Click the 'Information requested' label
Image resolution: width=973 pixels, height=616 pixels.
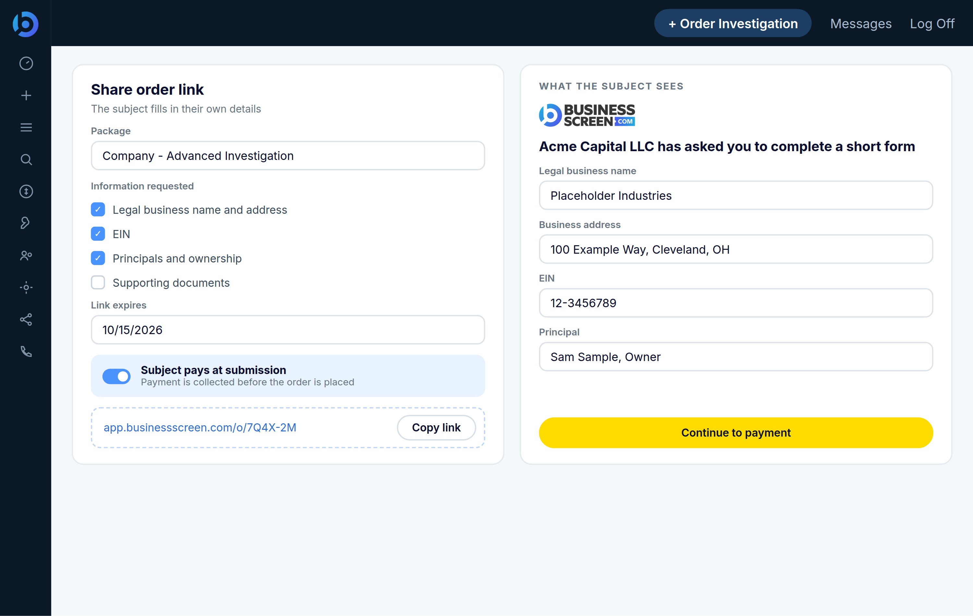coord(142,186)
